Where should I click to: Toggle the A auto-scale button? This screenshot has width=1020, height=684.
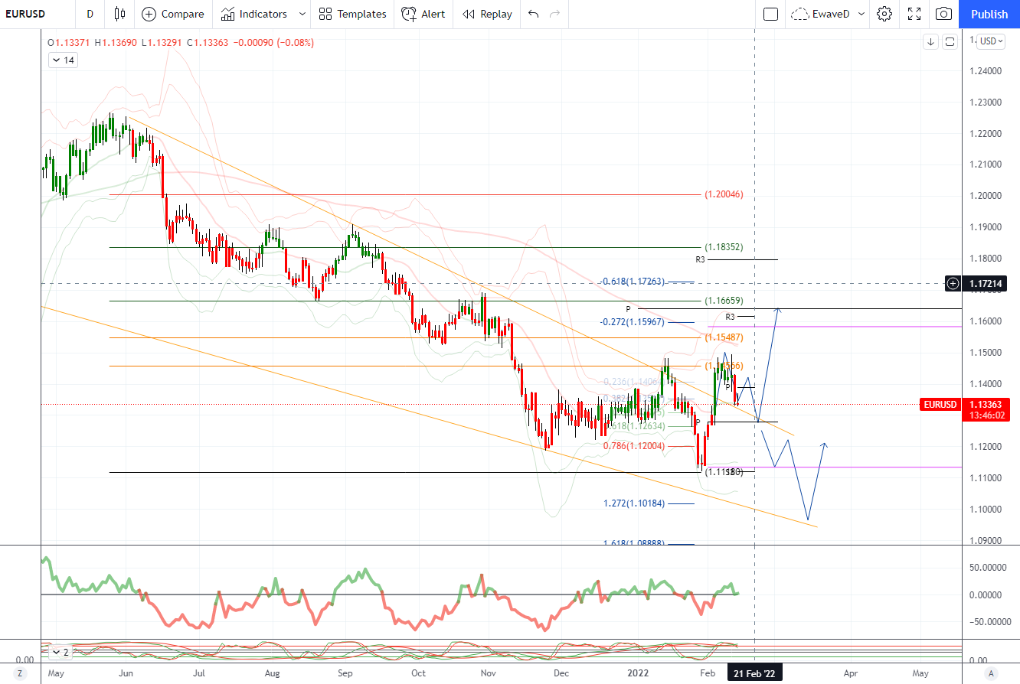pyautogui.click(x=991, y=674)
